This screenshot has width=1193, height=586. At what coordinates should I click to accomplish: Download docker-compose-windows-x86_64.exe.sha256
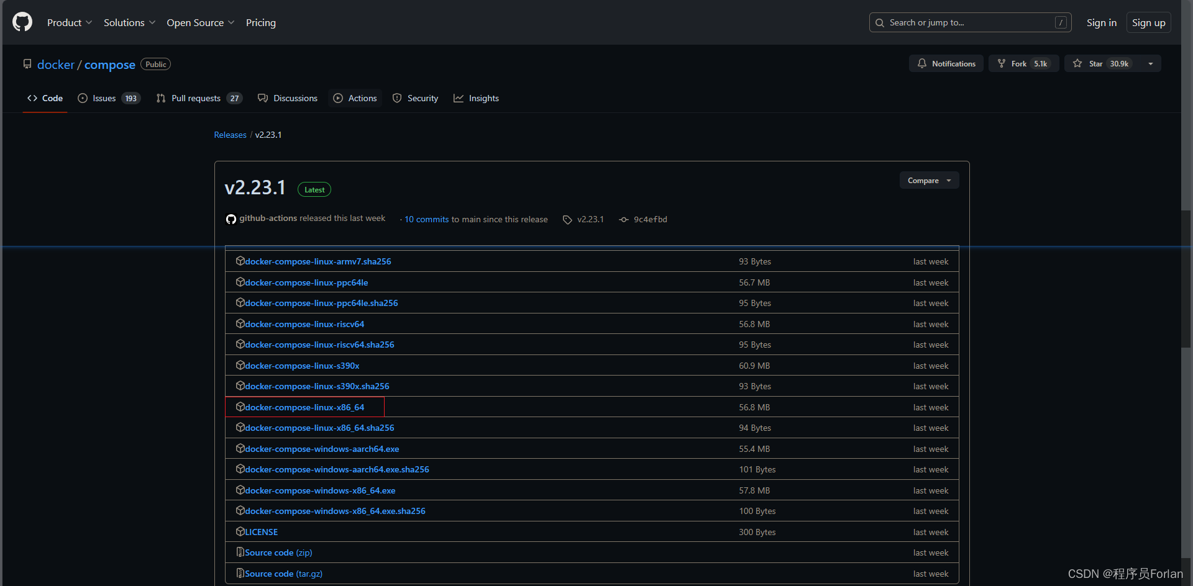pyautogui.click(x=335, y=511)
